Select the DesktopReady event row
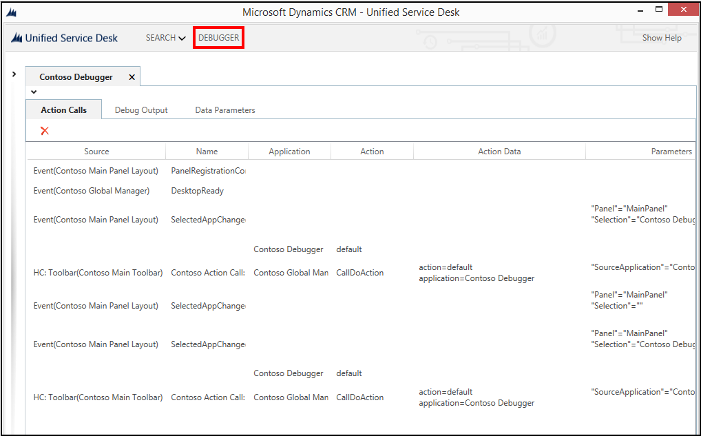Screen dimensions: 701x436 pyautogui.click(x=195, y=191)
